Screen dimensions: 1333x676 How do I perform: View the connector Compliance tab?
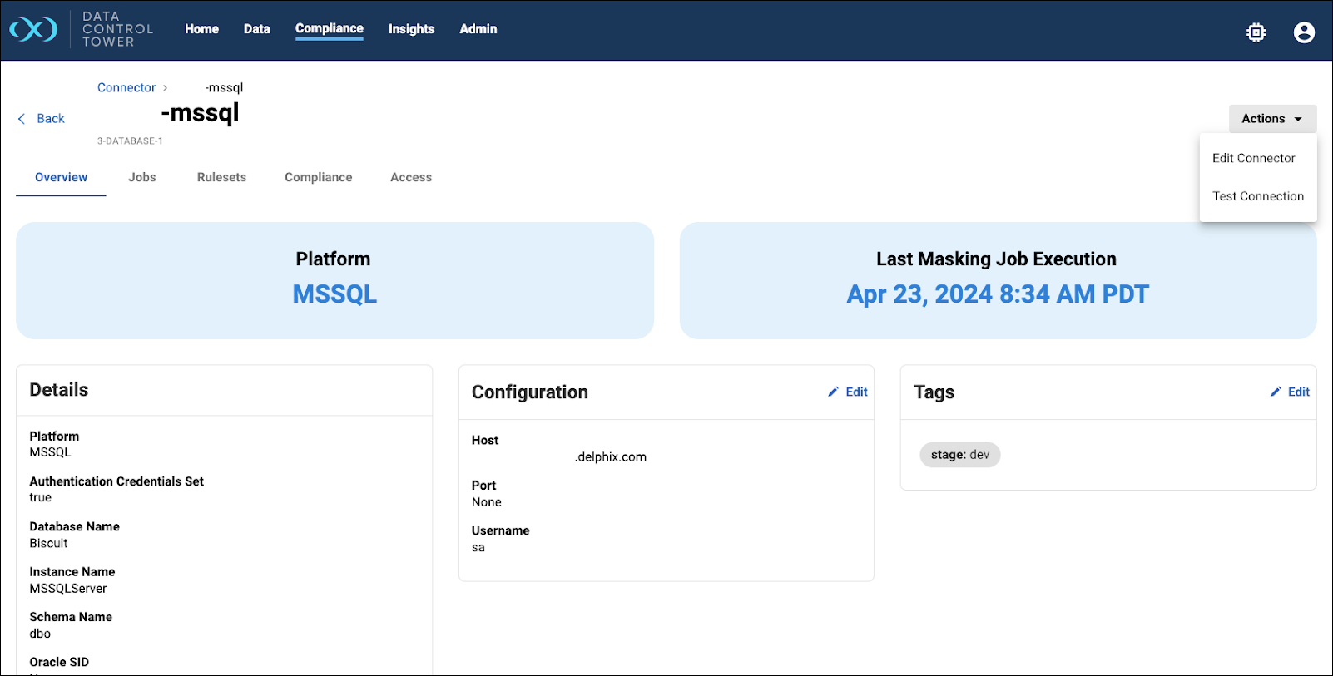coord(318,177)
